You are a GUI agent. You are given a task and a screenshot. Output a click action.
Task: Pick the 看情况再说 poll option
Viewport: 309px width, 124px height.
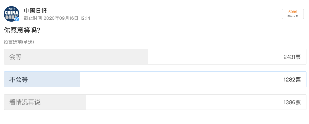[25, 102]
